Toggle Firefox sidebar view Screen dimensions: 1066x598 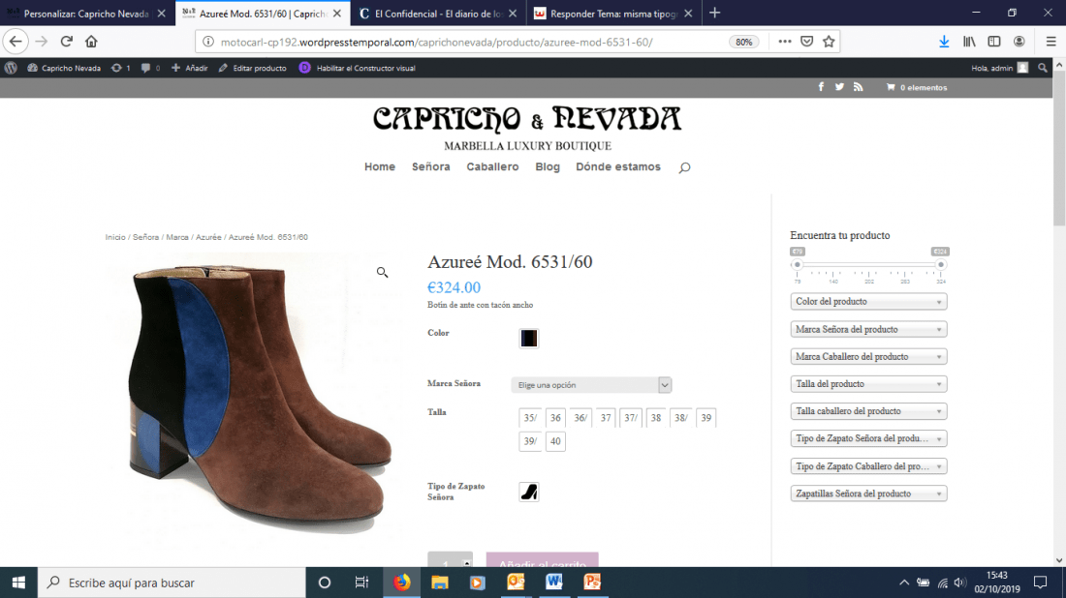[x=994, y=42]
